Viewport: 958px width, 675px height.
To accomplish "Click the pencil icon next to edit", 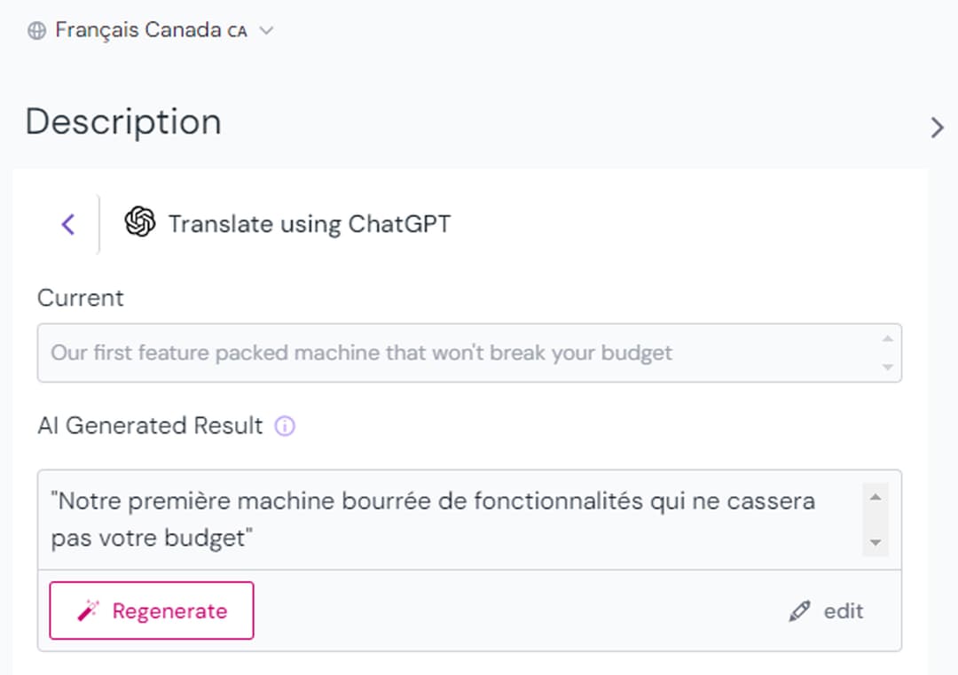I will (x=798, y=610).
